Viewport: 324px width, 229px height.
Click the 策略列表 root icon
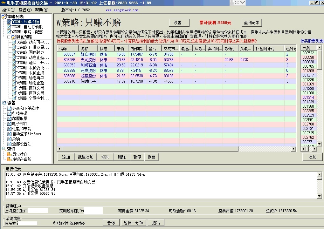tap(4, 17)
